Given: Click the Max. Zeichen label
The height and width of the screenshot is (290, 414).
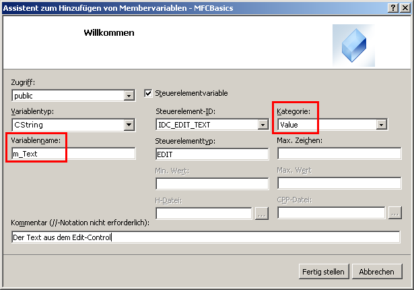Looking at the screenshot, I should point(300,140).
